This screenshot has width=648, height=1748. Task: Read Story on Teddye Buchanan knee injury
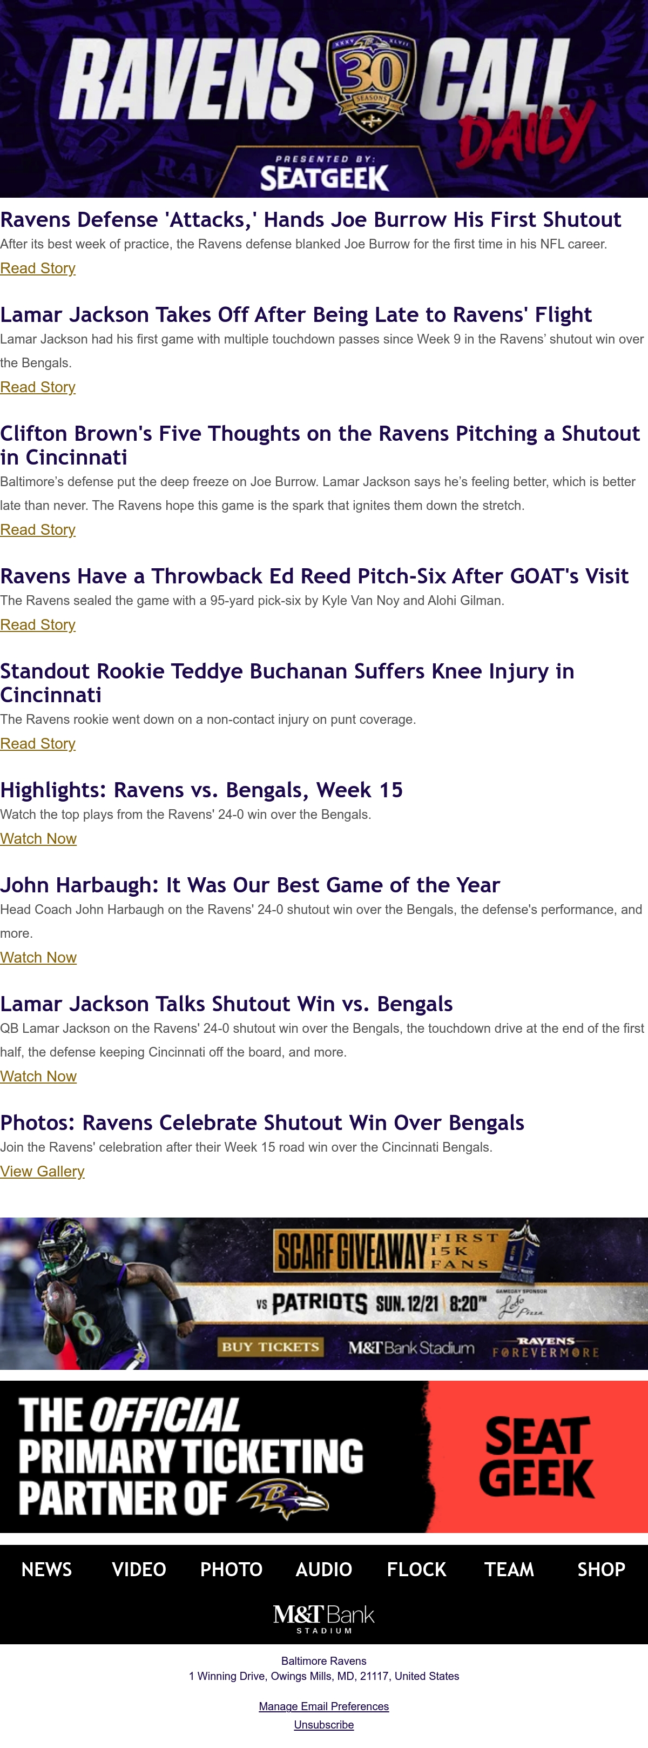point(38,743)
